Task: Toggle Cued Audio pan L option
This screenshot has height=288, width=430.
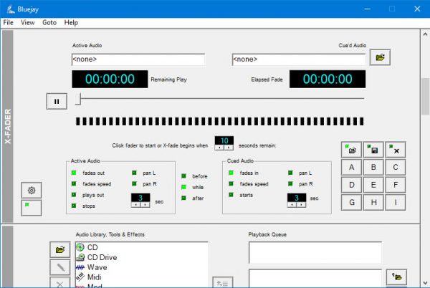Action: (x=290, y=173)
